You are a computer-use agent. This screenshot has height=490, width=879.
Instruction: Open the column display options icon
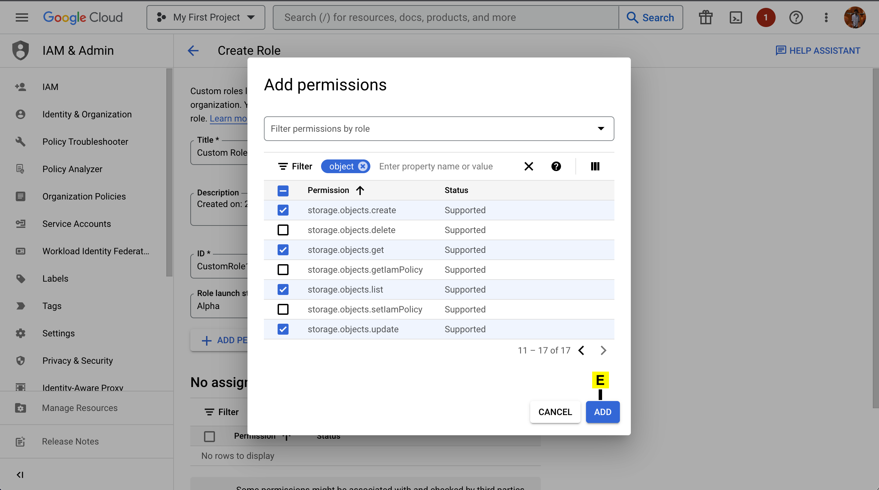(595, 166)
